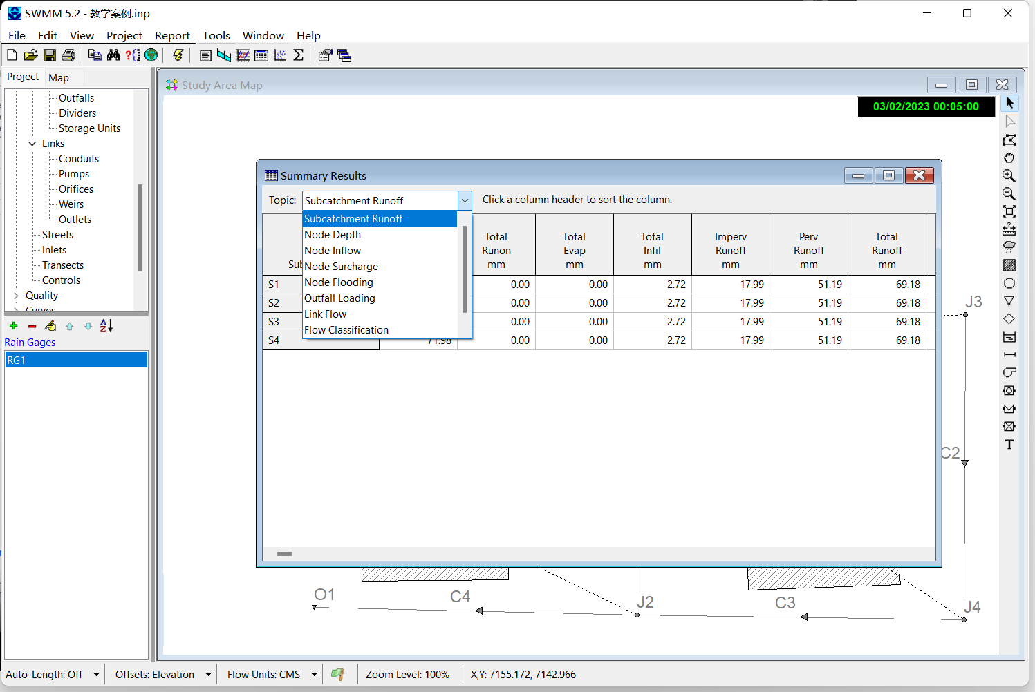This screenshot has width=1035, height=692.
Task: Open Auto-Length dropdown in status bar
Action: point(96,675)
